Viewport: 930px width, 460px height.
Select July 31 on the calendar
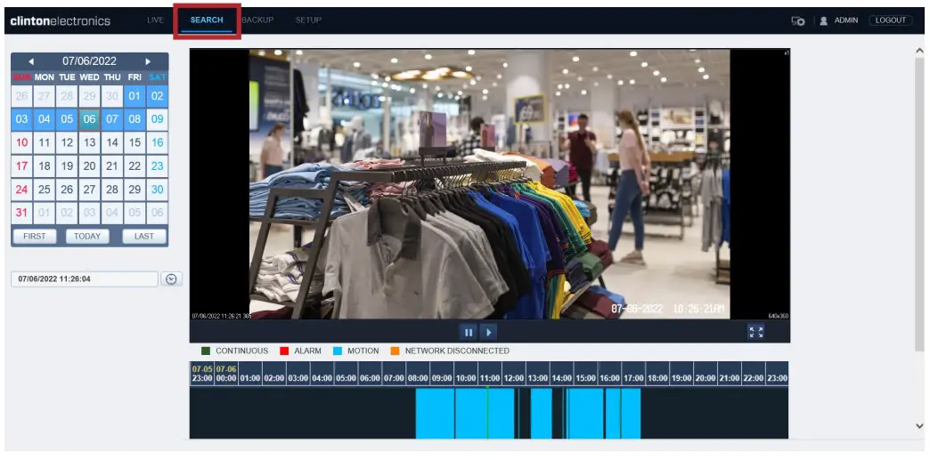tap(22, 213)
